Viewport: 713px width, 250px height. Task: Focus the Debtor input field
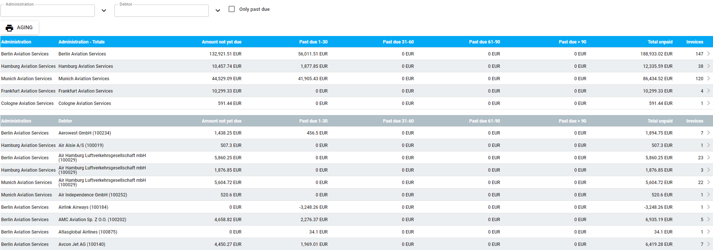coord(162,10)
